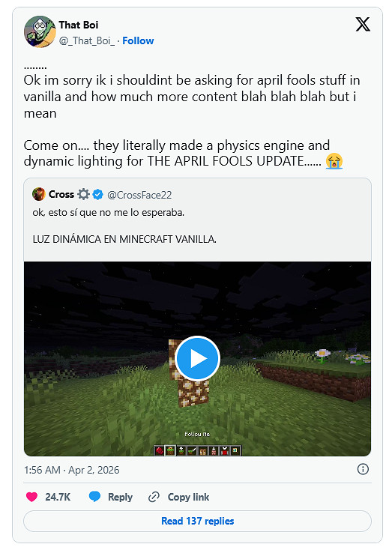Click the 24.7K likes count
The width and height of the screenshot is (392, 553).
click(x=58, y=497)
